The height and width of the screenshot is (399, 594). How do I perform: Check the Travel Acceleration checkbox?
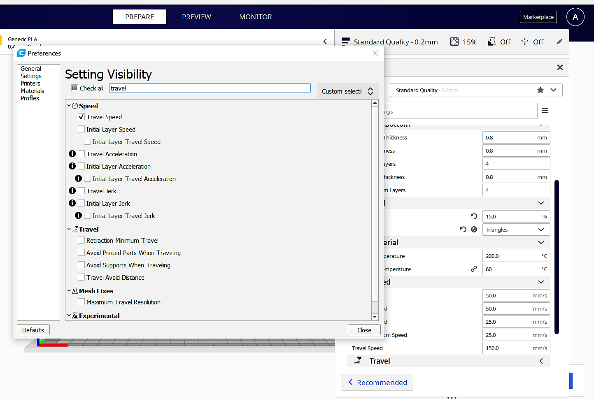coord(82,154)
